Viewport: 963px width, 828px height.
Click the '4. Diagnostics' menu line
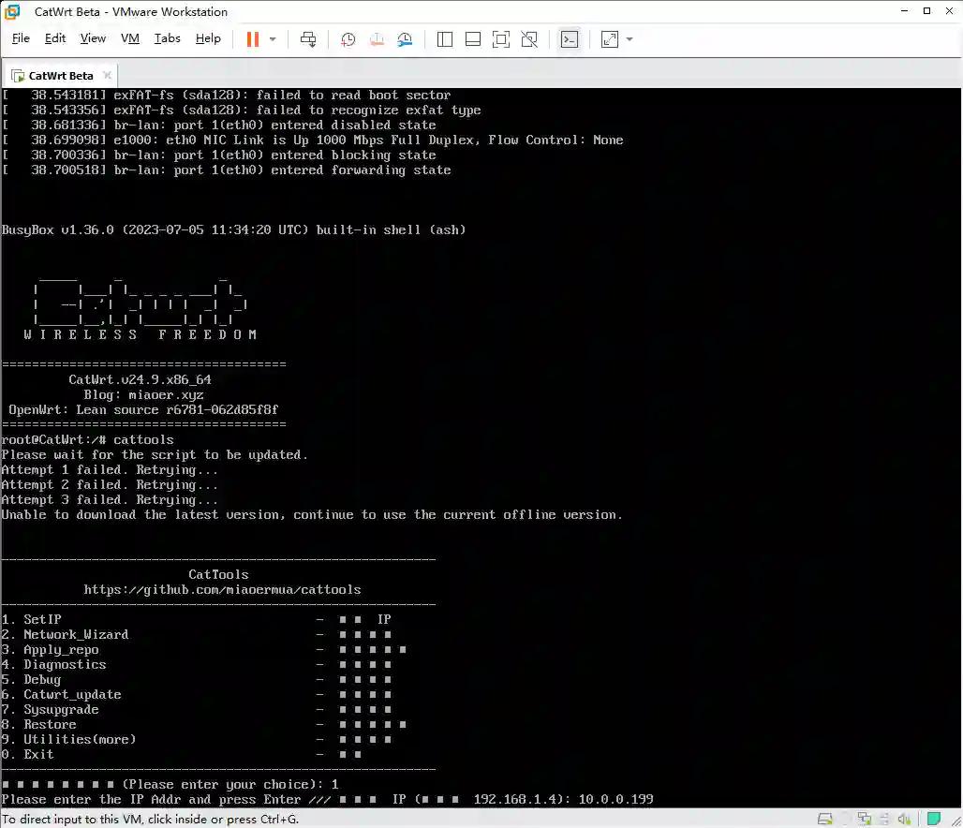197,665
